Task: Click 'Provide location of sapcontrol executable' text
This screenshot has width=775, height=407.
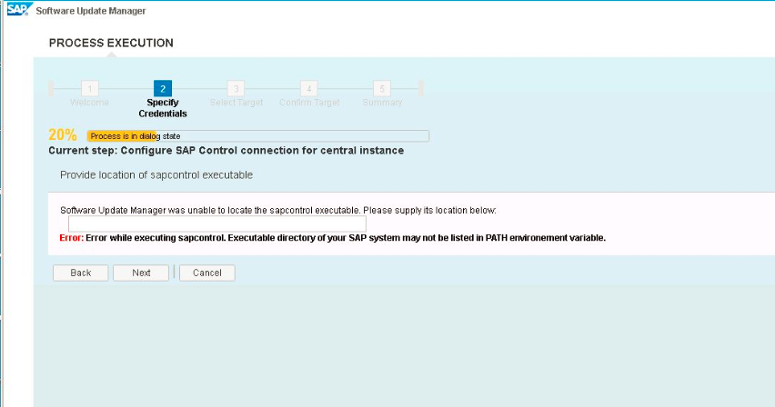Action: click(x=156, y=174)
